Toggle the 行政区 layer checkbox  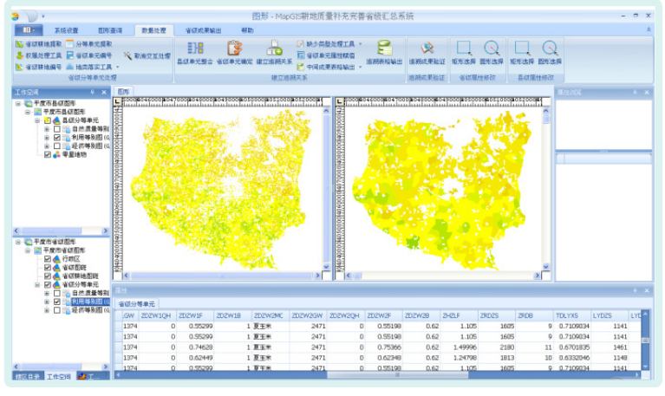[x=49, y=259]
